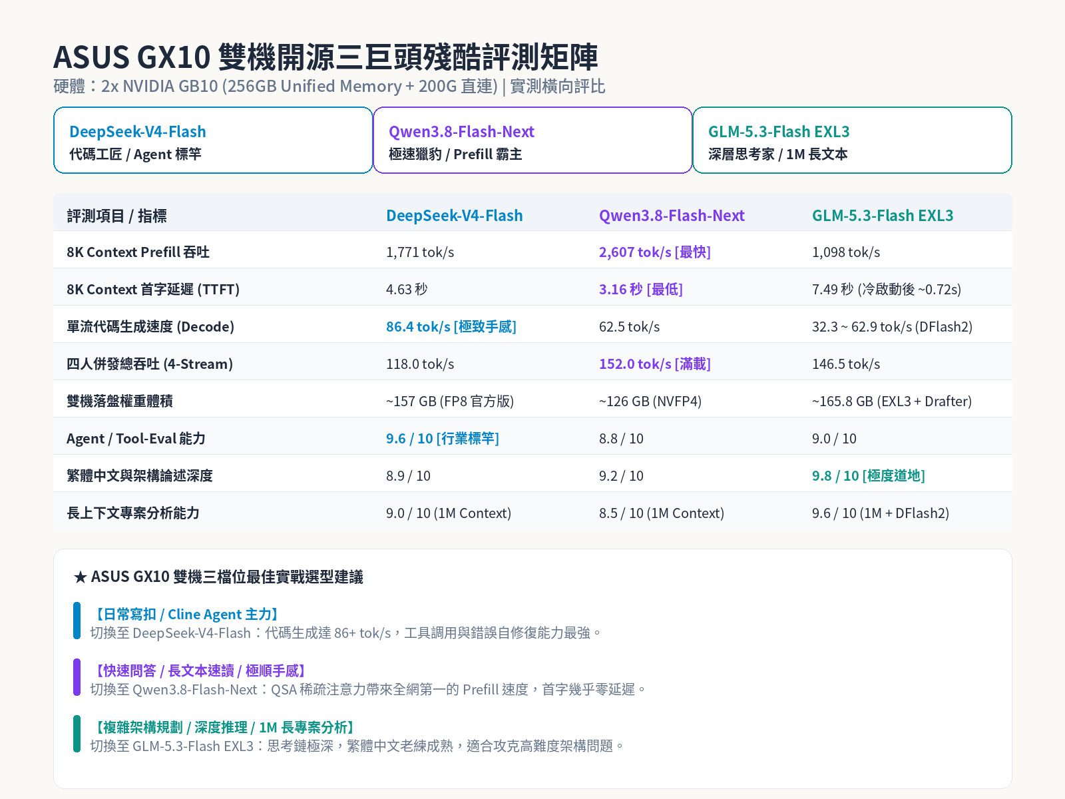Click the recommendation line starting "切換至 Qwen3.8-Flash-Next"
Image resolution: width=1065 pixels, height=799 pixels.
pos(368,690)
